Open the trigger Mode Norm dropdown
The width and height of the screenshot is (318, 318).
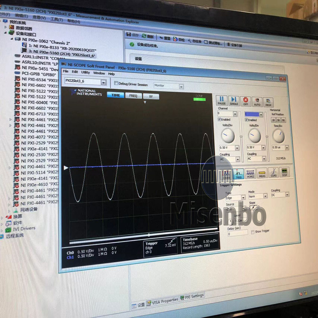click(265, 196)
